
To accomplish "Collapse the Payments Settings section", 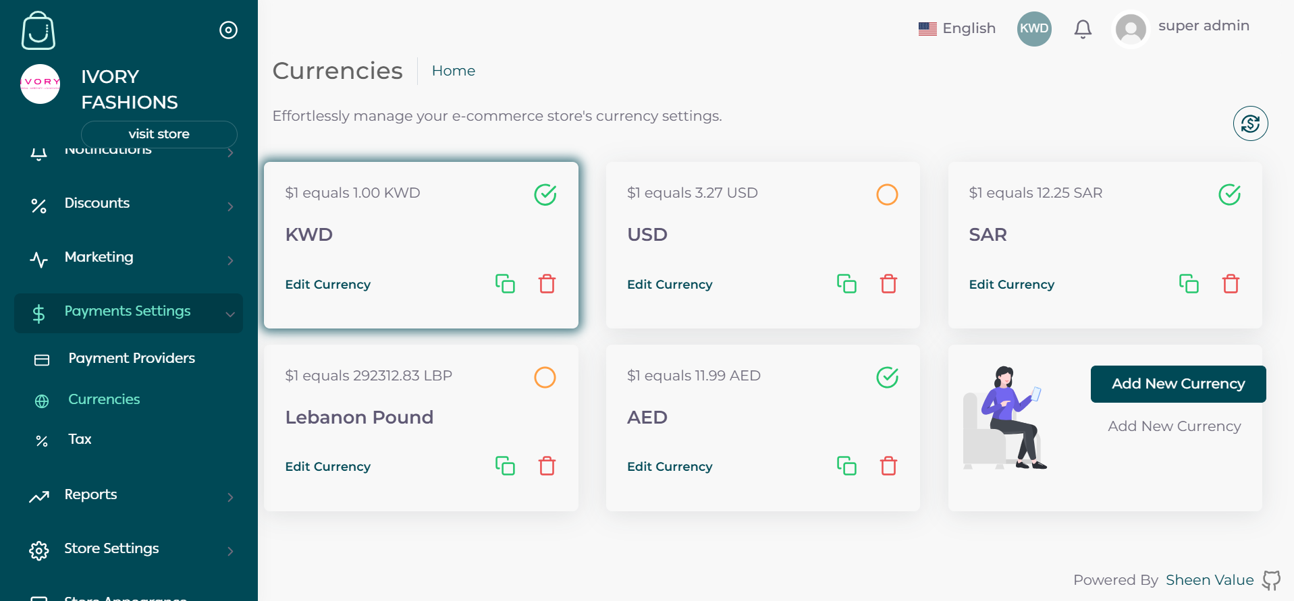I will point(128,313).
